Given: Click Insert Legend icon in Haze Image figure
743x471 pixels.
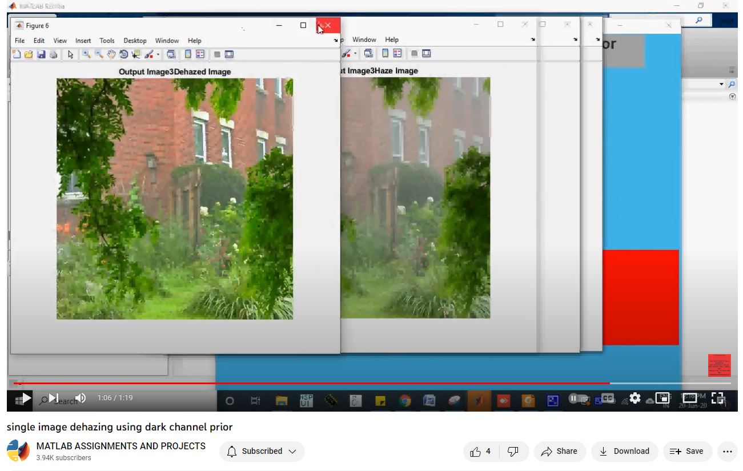Looking at the screenshot, I should coord(397,53).
